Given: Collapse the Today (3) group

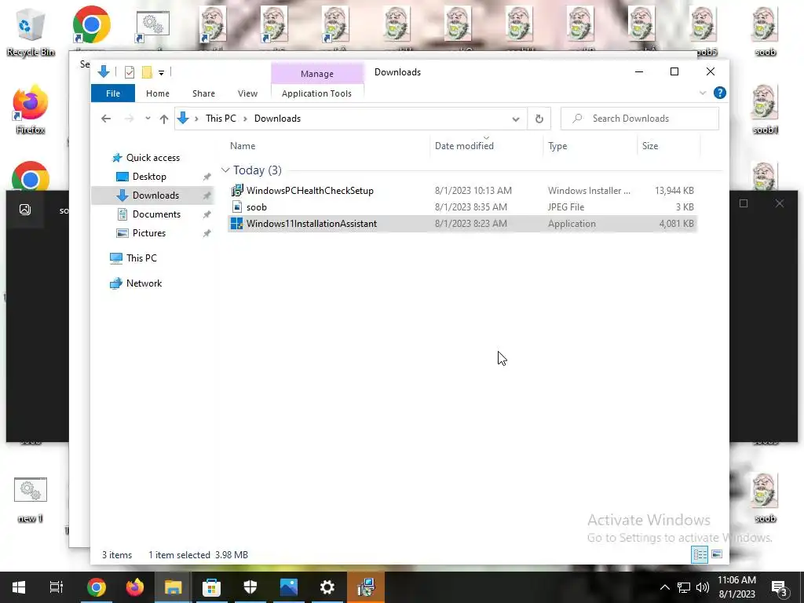Looking at the screenshot, I should 225,170.
